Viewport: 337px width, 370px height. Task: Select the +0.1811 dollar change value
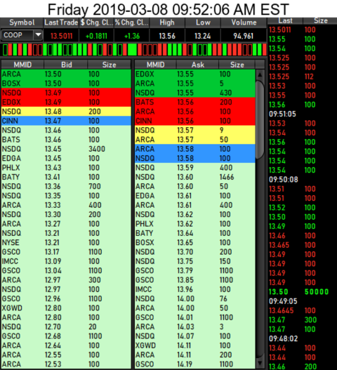coord(96,36)
